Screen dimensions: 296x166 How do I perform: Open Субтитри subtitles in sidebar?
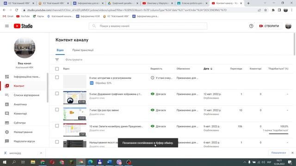(x=24, y=123)
